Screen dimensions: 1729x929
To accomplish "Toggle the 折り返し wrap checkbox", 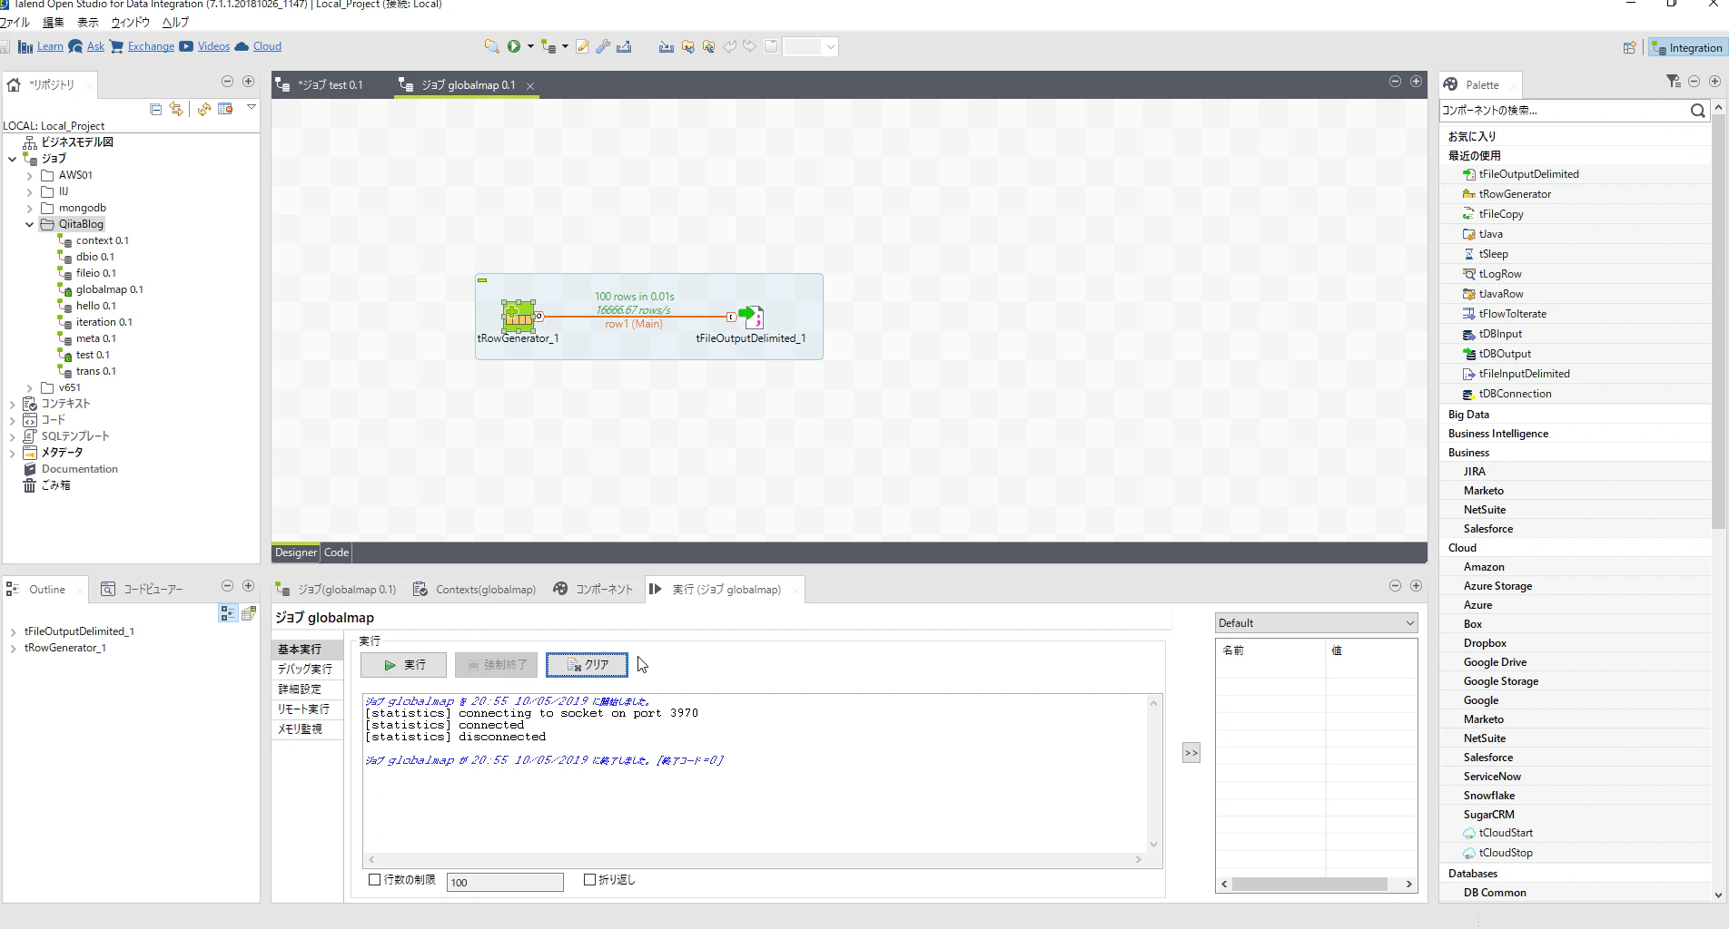I will pos(589,880).
